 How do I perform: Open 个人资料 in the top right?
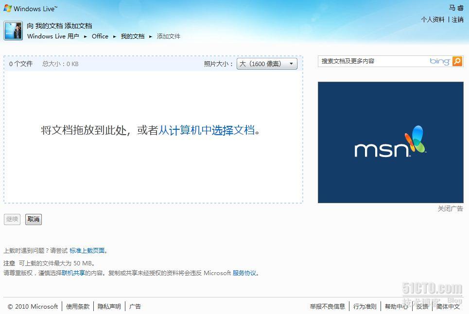click(433, 20)
